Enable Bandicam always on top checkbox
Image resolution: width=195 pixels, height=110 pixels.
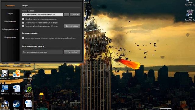coord(23,19)
